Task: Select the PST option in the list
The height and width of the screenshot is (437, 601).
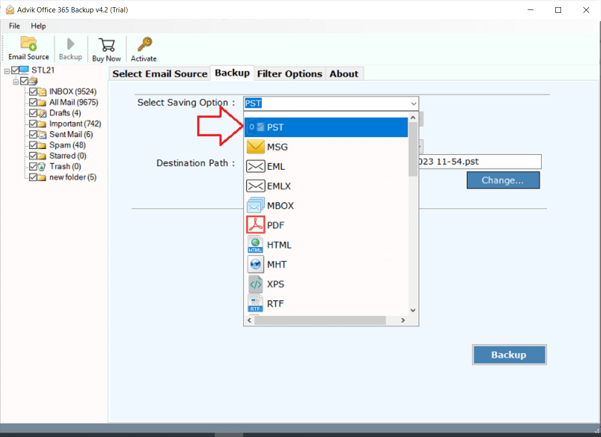Action: pos(326,127)
